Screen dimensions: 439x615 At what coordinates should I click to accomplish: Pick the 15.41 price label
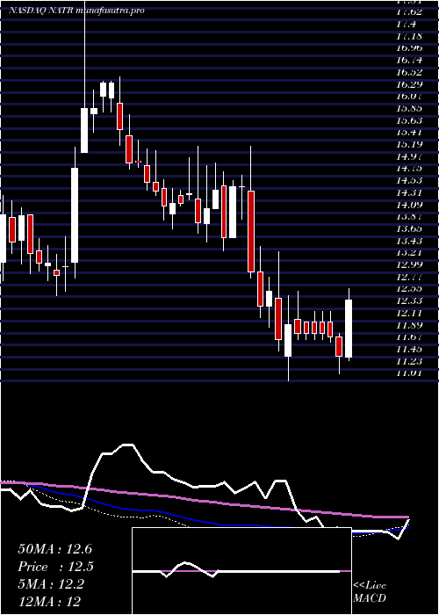tap(409, 132)
